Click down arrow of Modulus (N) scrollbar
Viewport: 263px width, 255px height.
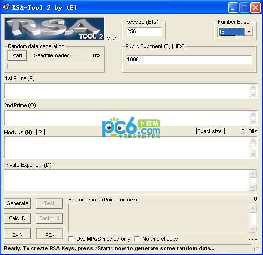click(x=253, y=154)
